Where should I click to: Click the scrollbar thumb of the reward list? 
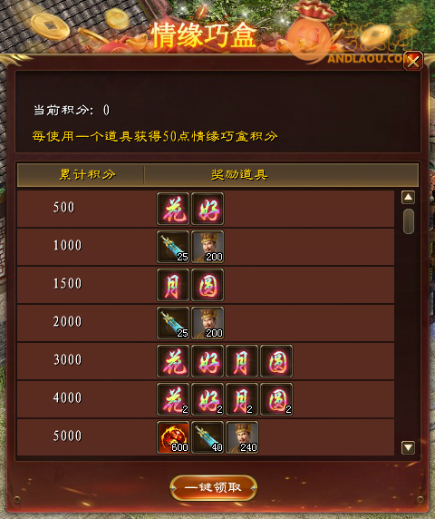[x=409, y=221]
